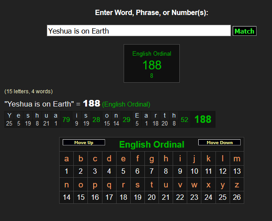This screenshot has width=272, height=221.
Task: Click the word sum 79 after Yeshua
Action: coord(66,119)
